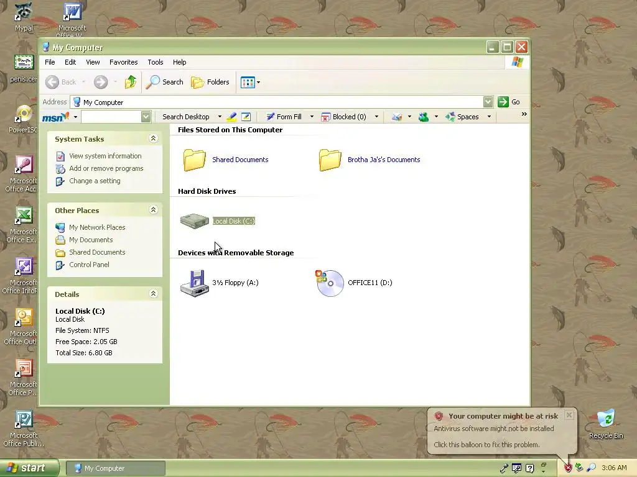Open the Windows Start menu
Image resolution: width=637 pixels, height=477 pixels.
tap(29, 468)
